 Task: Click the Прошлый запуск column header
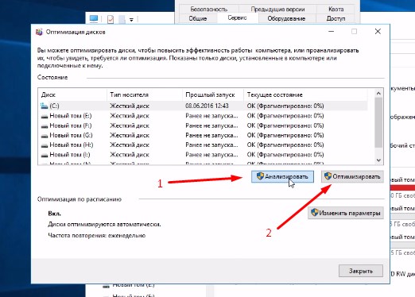213,94
